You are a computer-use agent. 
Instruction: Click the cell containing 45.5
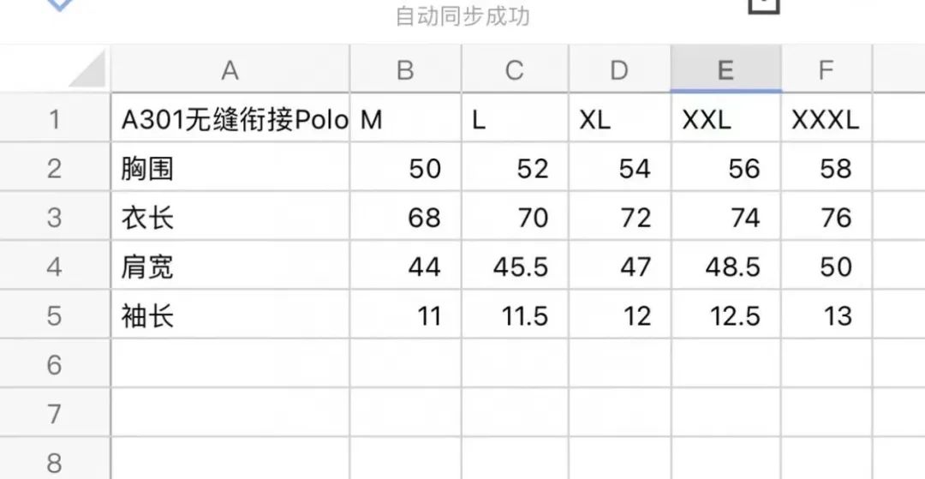point(514,266)
